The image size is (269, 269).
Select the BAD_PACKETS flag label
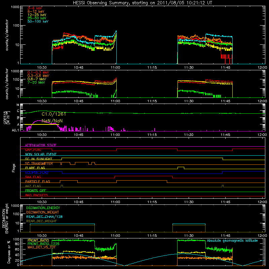(37, 195)
